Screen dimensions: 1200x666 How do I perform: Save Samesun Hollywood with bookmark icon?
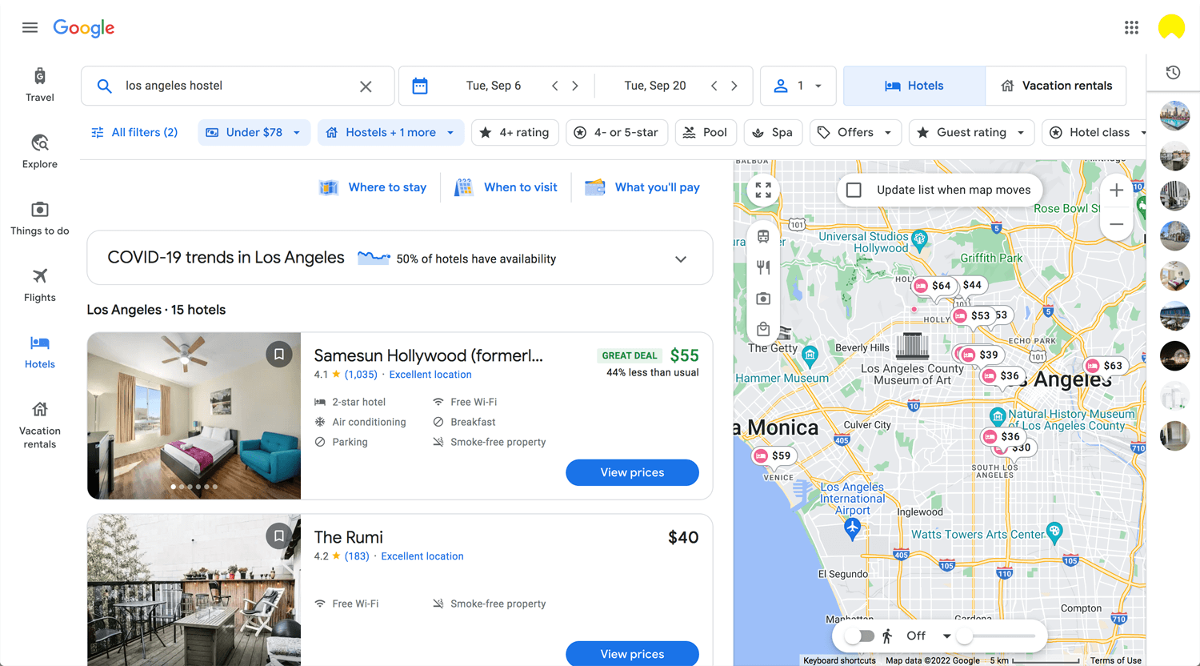coord(278,354)
